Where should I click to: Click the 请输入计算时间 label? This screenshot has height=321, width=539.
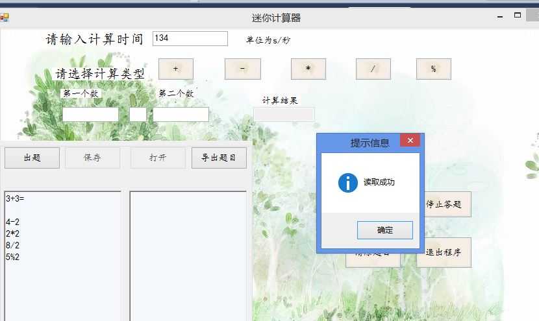click(x=95, y=39)
